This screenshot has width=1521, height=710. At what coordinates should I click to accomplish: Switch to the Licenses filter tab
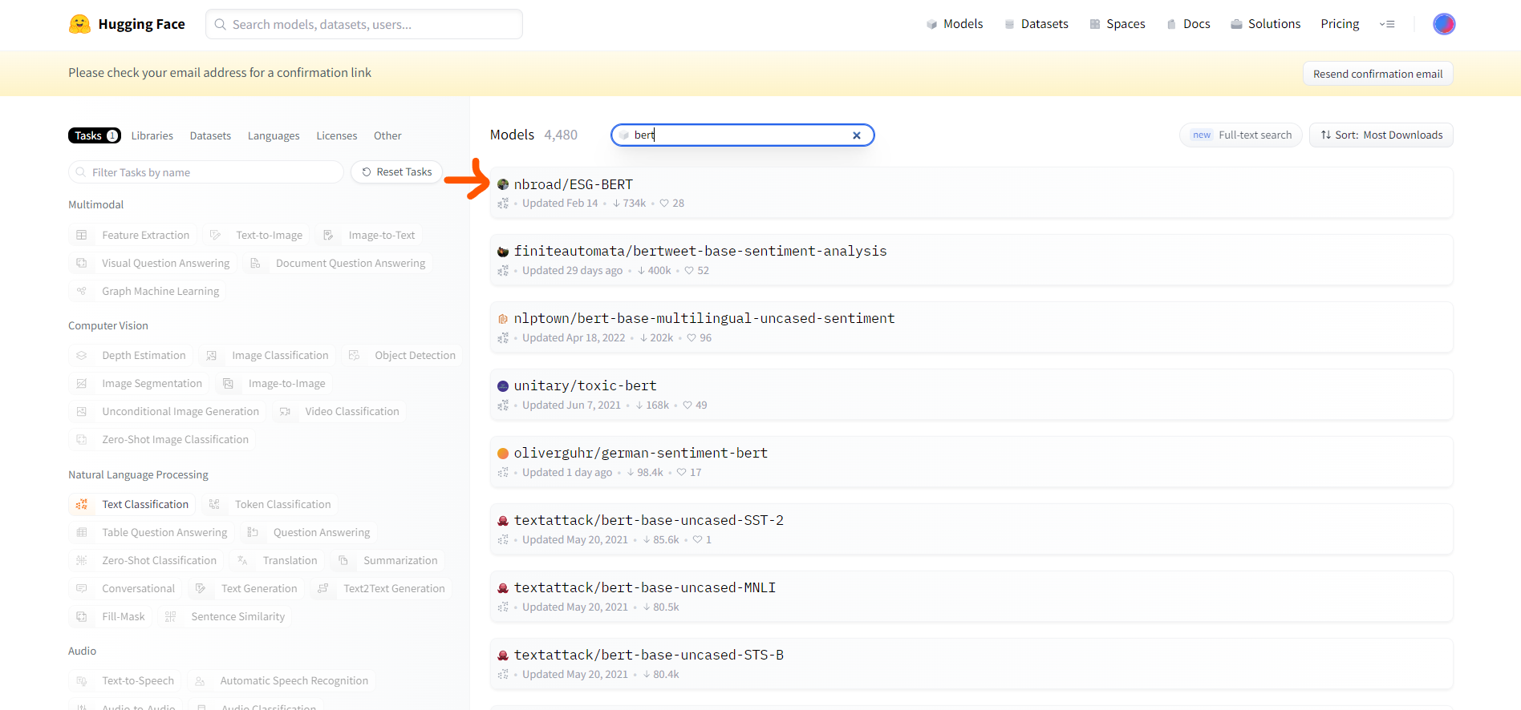(x=337, y=135)
